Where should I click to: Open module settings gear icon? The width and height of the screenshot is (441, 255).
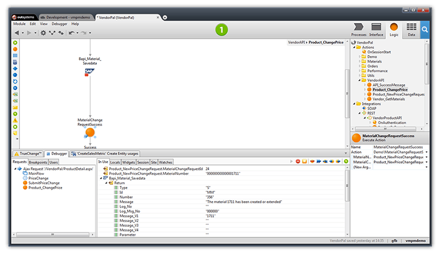[x=43, y=33]
